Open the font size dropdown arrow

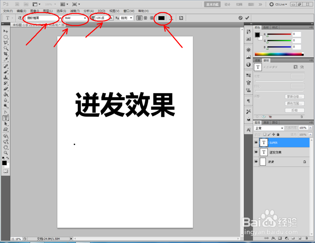[112, 18]
